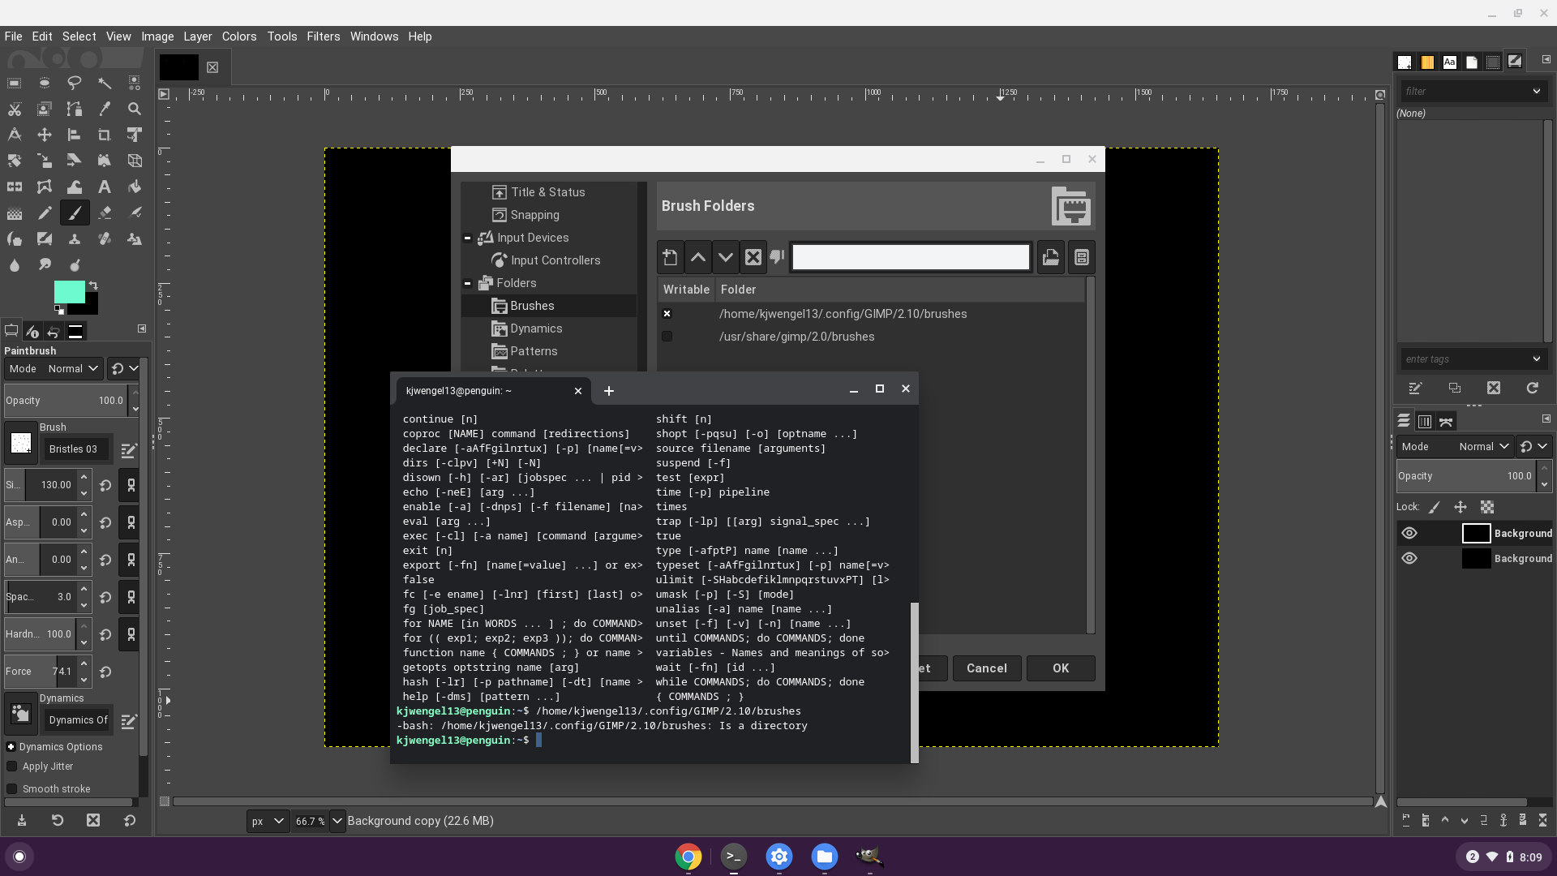Open the paintbrush Mode Normal dropdown
The height and width of the screenshot is (876, 1557).
pyautogui.click(x=72, y=369)
